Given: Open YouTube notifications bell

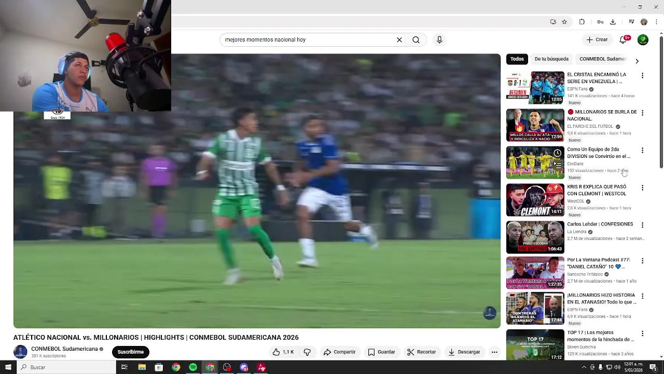Looking at the screenshot, I should click(624, 39).
